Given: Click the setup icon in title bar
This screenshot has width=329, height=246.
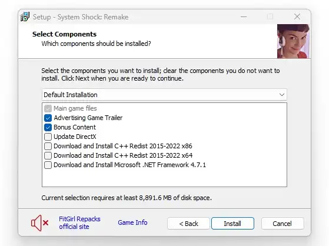Looking at the screenshot, I should [25, 16].
